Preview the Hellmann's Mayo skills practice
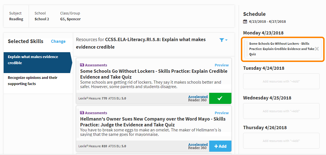 pyautogui.click(x=222, y=113)
